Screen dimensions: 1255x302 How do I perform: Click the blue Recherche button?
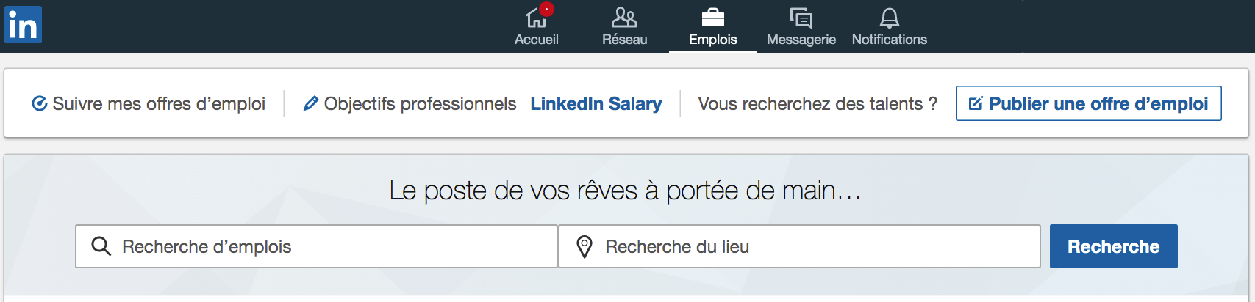click(x=1113, y=246)
